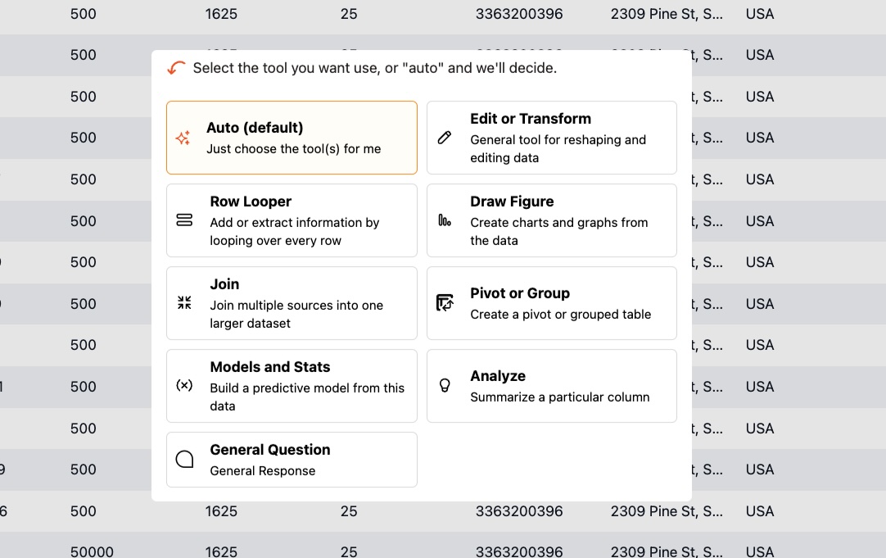
Task: Select the General Question option
Action: click(292, 460)
